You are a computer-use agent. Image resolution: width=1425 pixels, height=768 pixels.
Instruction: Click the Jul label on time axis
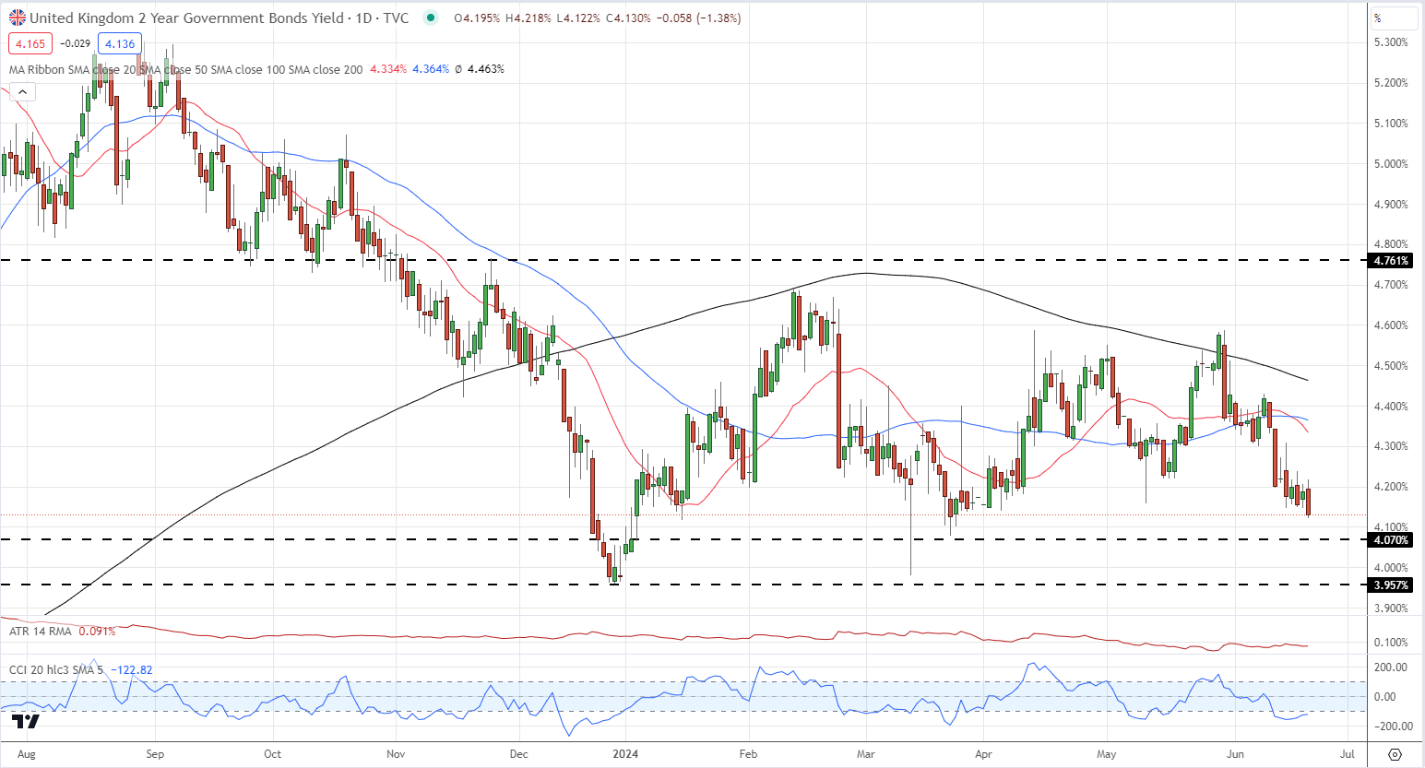point(1348,754)
